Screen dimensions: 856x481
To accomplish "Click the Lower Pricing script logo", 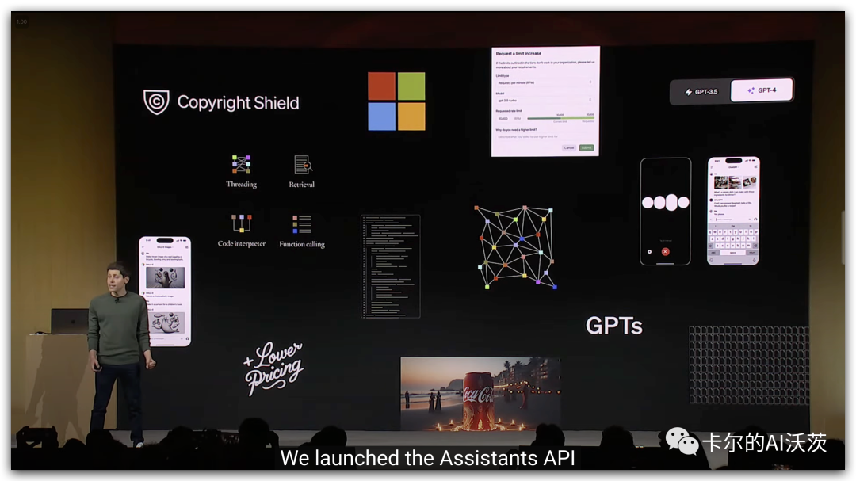I will [x=273, y=368].
